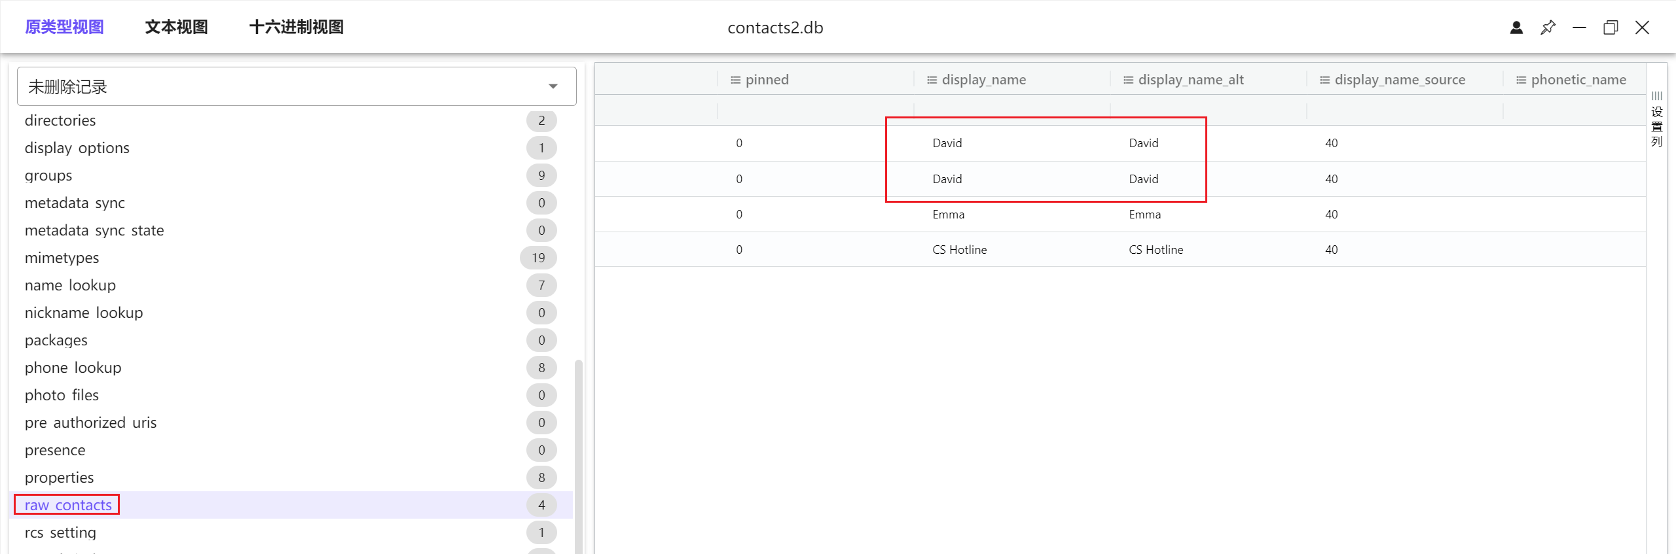Open the mimetypes table in the list
The image size is (1676, 554).
coord(62,258)
